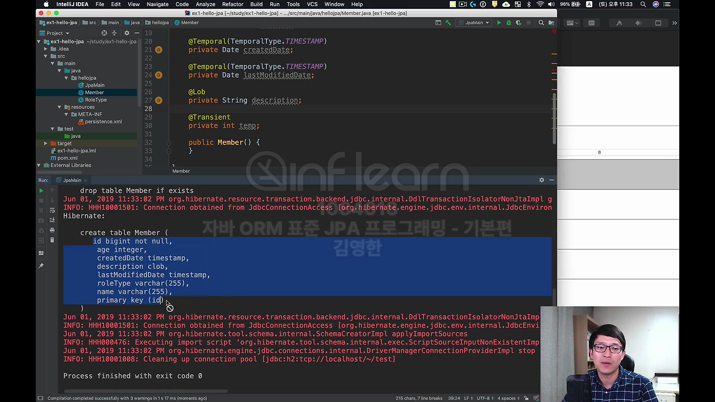Screen dimensions: 715x402
Task: Click the Restore Layout icon in Run panel
Action: pos(41,253)
